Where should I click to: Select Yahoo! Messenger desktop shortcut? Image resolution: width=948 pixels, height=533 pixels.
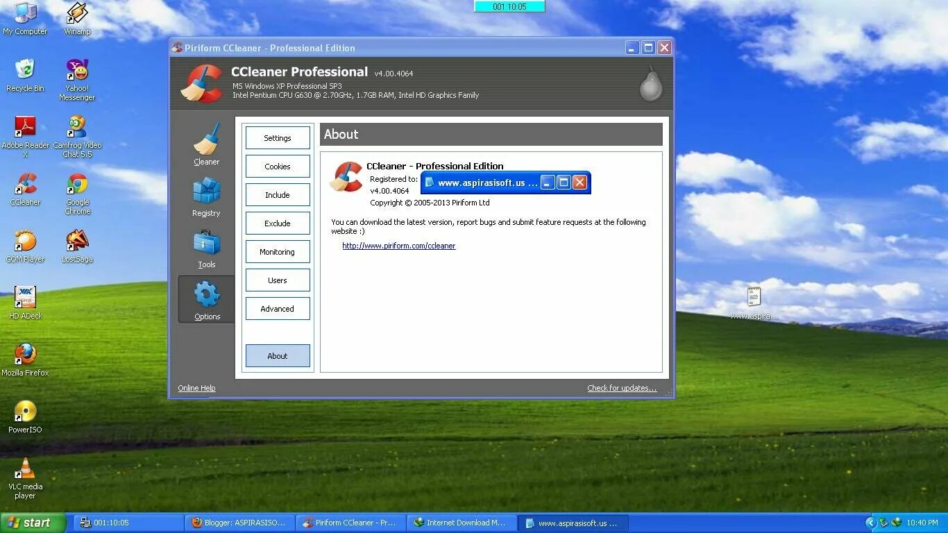click(77, 80)
